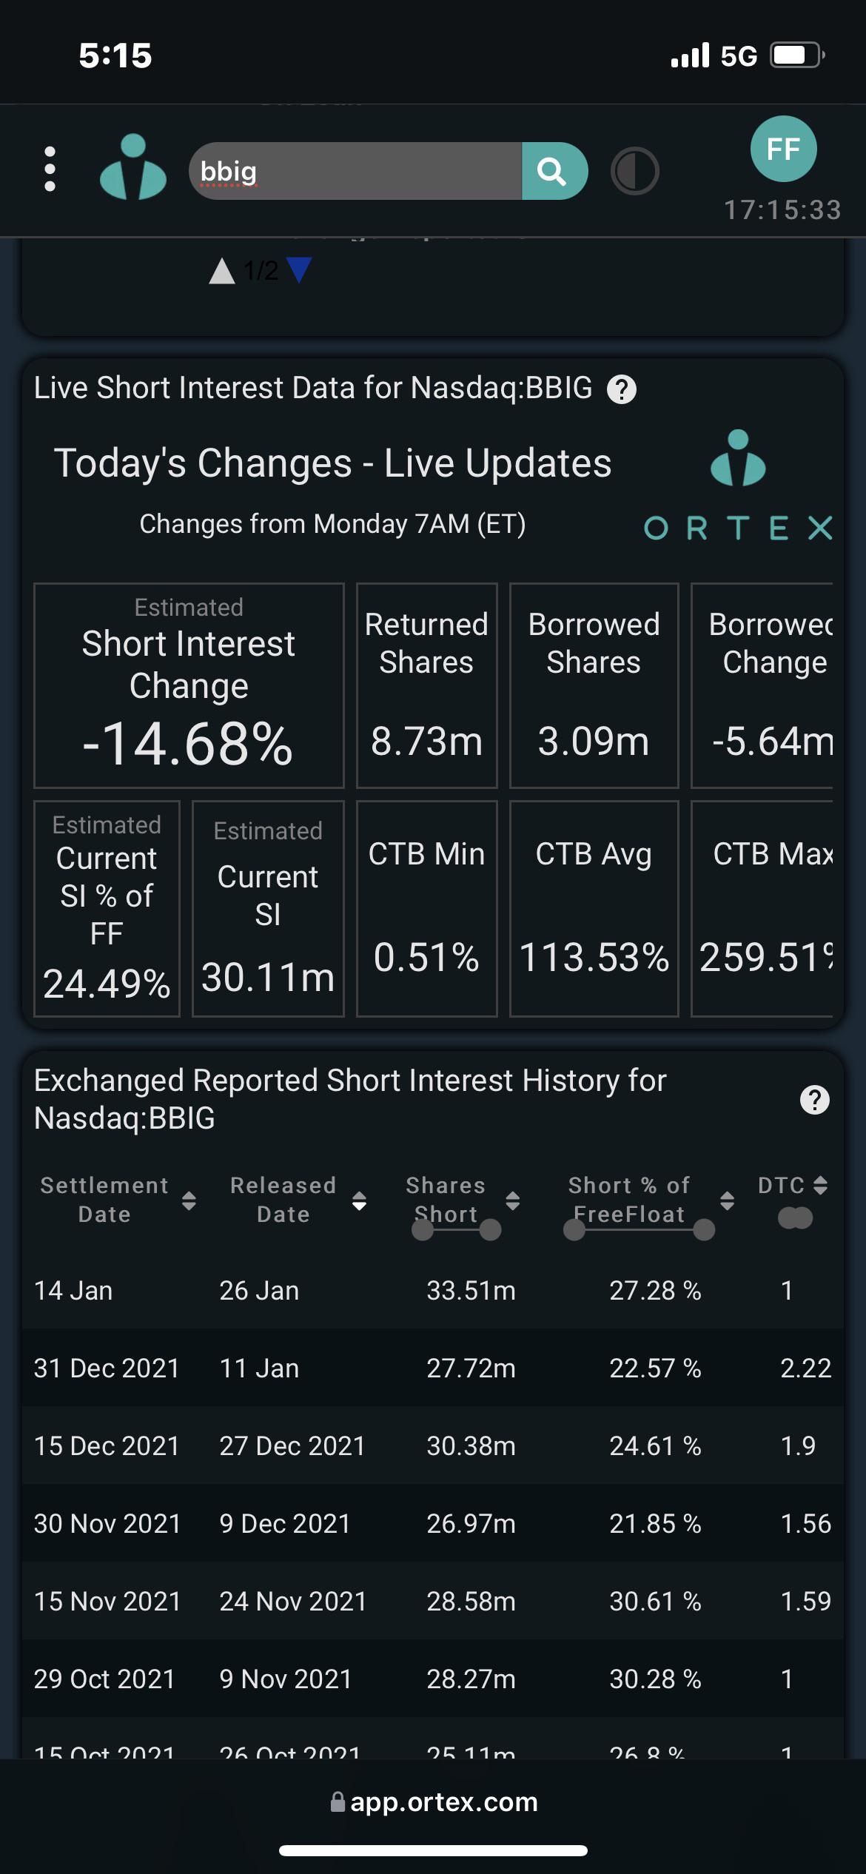The height and width of the screenshot is (1874, 866).
Task: Tap the app.ortex.com address bar
Action: pyautogui.click(x=434, y=1801)
